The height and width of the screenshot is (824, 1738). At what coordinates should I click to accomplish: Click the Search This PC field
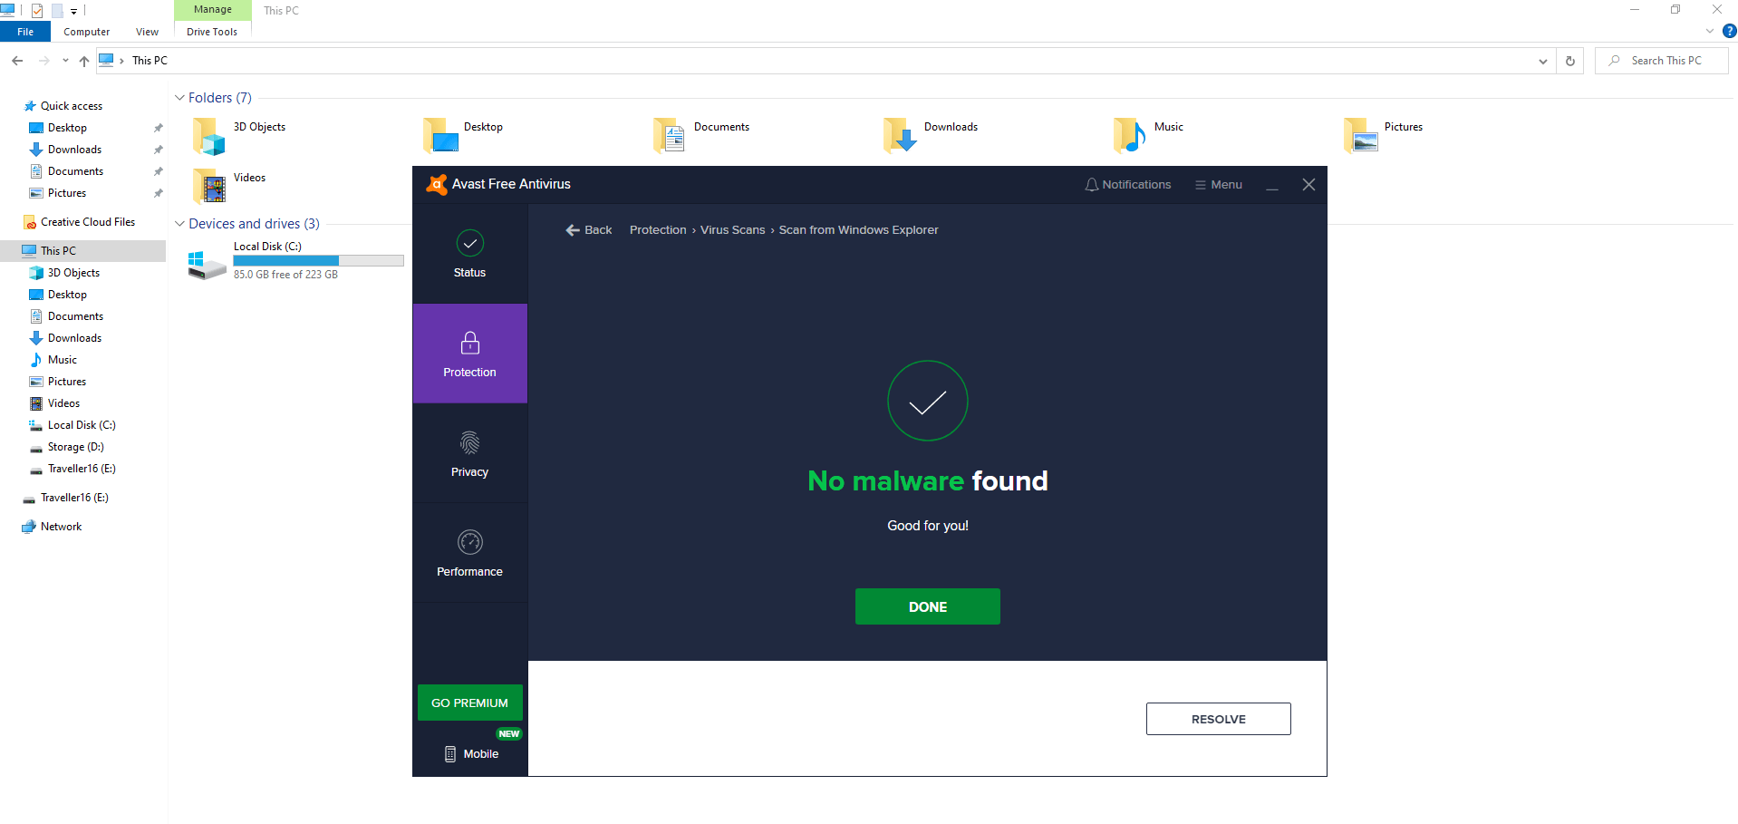click(1662, 61)
